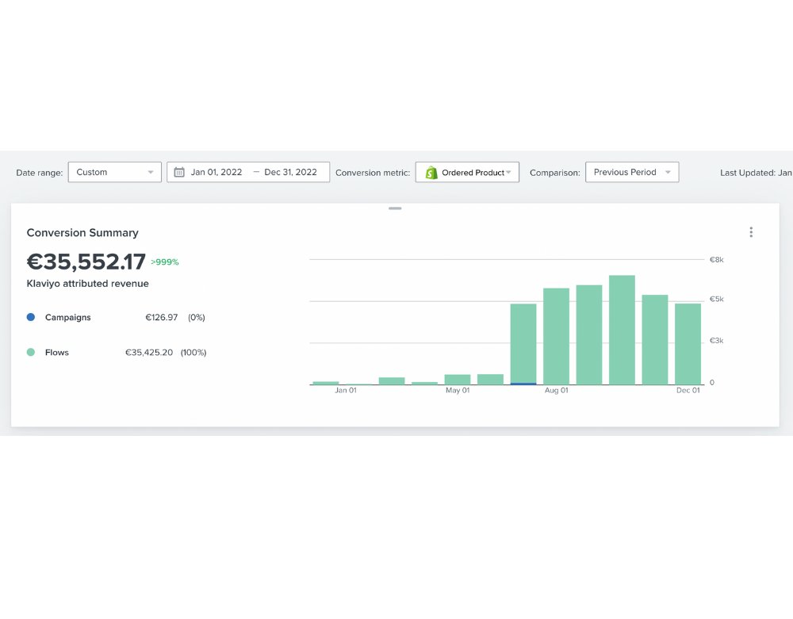
Task: Click the Shopify bag icon
Action: [431, 172]
